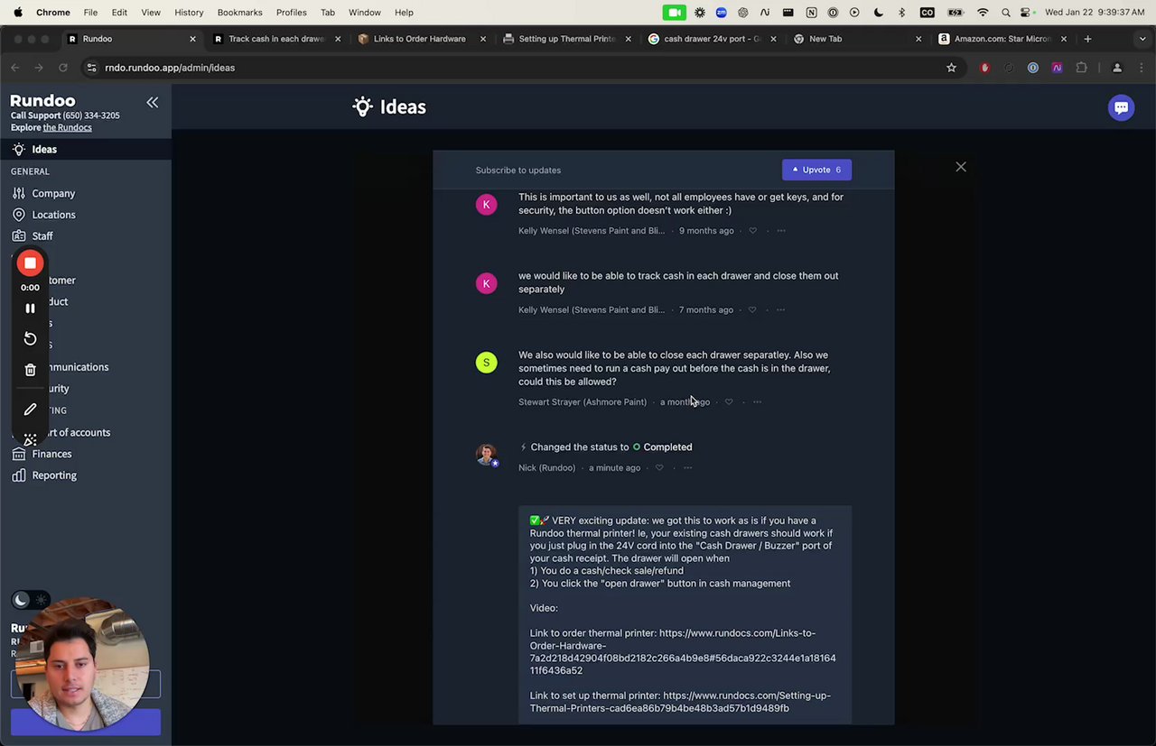Close the idea detail panel
Screen dimensions: 1156x746
[x=961, y=167]
